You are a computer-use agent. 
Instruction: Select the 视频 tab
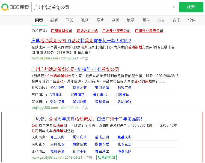pos(85,20)
